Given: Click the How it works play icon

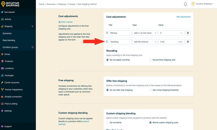Looking at the screenshot, I should [60, 22].
